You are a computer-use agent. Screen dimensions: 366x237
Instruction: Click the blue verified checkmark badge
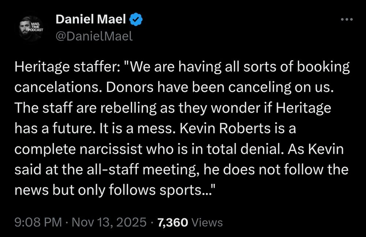(x=137, y=19)
